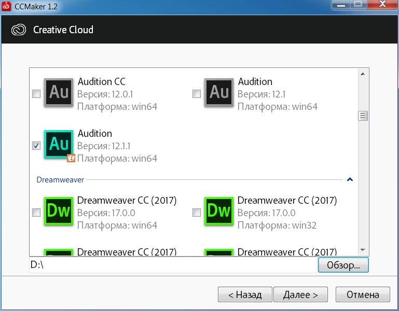Check the Dreamweaver CC 17.0.0 win64 checkbox
The image size is (399, 311).
tap(36, 213)
